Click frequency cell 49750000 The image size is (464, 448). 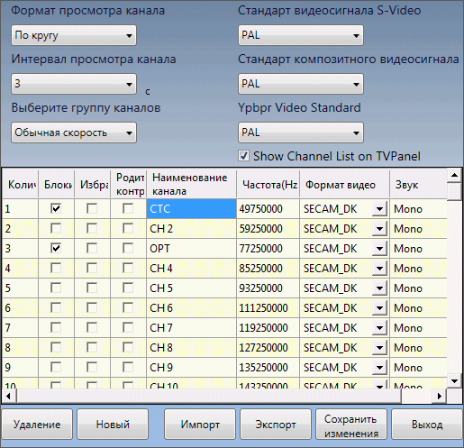268,208
